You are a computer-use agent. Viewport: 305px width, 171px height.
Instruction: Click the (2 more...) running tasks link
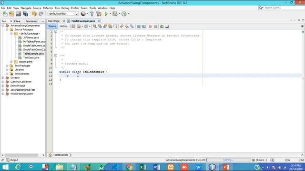261,160
